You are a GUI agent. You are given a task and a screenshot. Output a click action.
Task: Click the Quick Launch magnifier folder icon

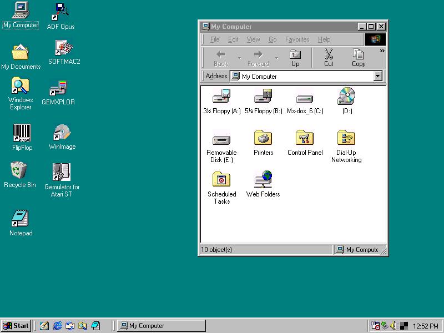pyautogui.click(x=82, y=326)
